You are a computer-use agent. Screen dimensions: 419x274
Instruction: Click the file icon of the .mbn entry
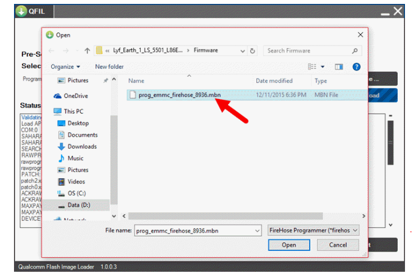(x=133, y=95)
